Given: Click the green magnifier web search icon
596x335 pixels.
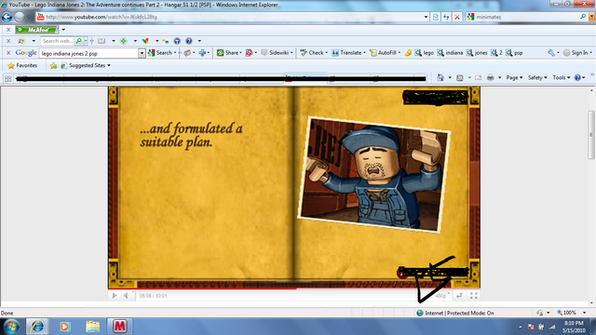Looking at the screenshot, I should pyautogui.click(x=78, y=41).
